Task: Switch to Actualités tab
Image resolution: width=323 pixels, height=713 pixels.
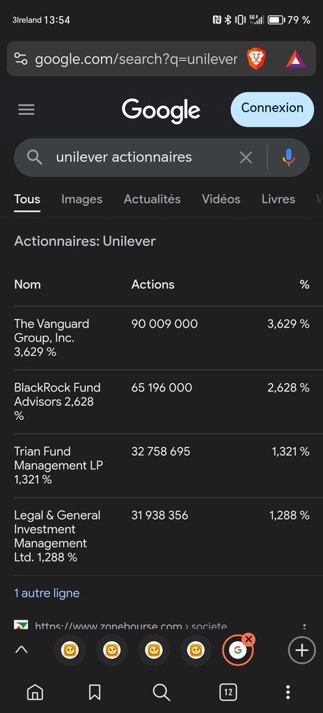Action: point(152,199)
